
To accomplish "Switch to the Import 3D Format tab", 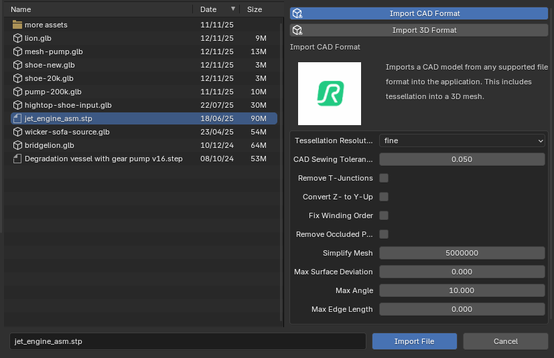I will tap(424, 30).
